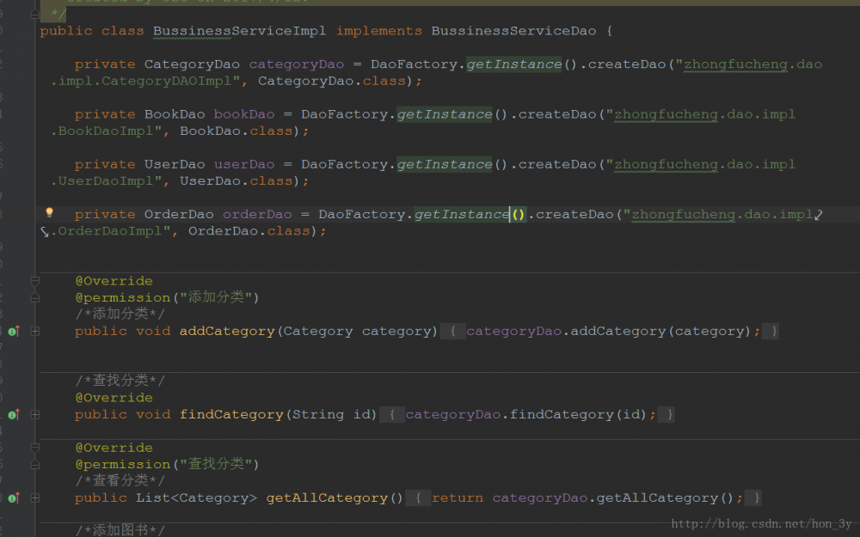The width and height of the screenshot is (860, 537).
Task: Click the string text .UserDaoImpl
Action: (x=101, y=180)
